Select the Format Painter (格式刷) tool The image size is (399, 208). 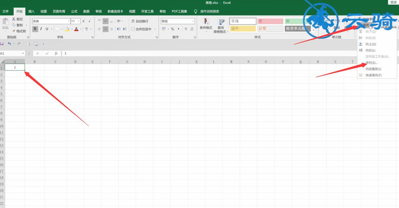[x=19, y=31]
